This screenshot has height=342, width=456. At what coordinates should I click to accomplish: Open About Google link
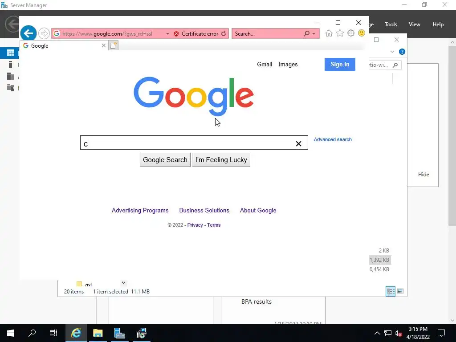click(x=258, y=210)
